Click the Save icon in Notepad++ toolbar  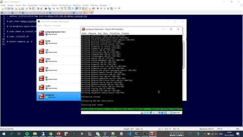click(x=9, y=9)
